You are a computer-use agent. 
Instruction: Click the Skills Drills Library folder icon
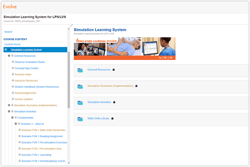tap(80, 119)
